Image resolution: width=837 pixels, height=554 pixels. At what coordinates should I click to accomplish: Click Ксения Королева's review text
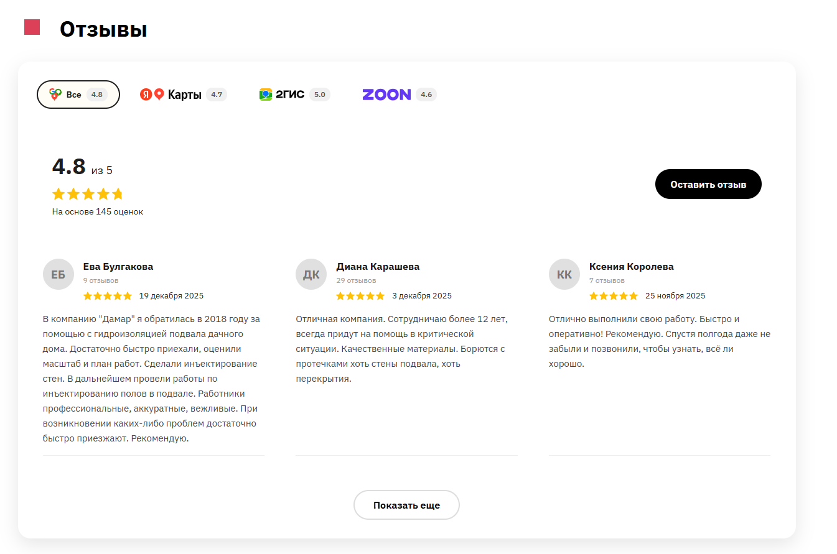pos(660,341)
